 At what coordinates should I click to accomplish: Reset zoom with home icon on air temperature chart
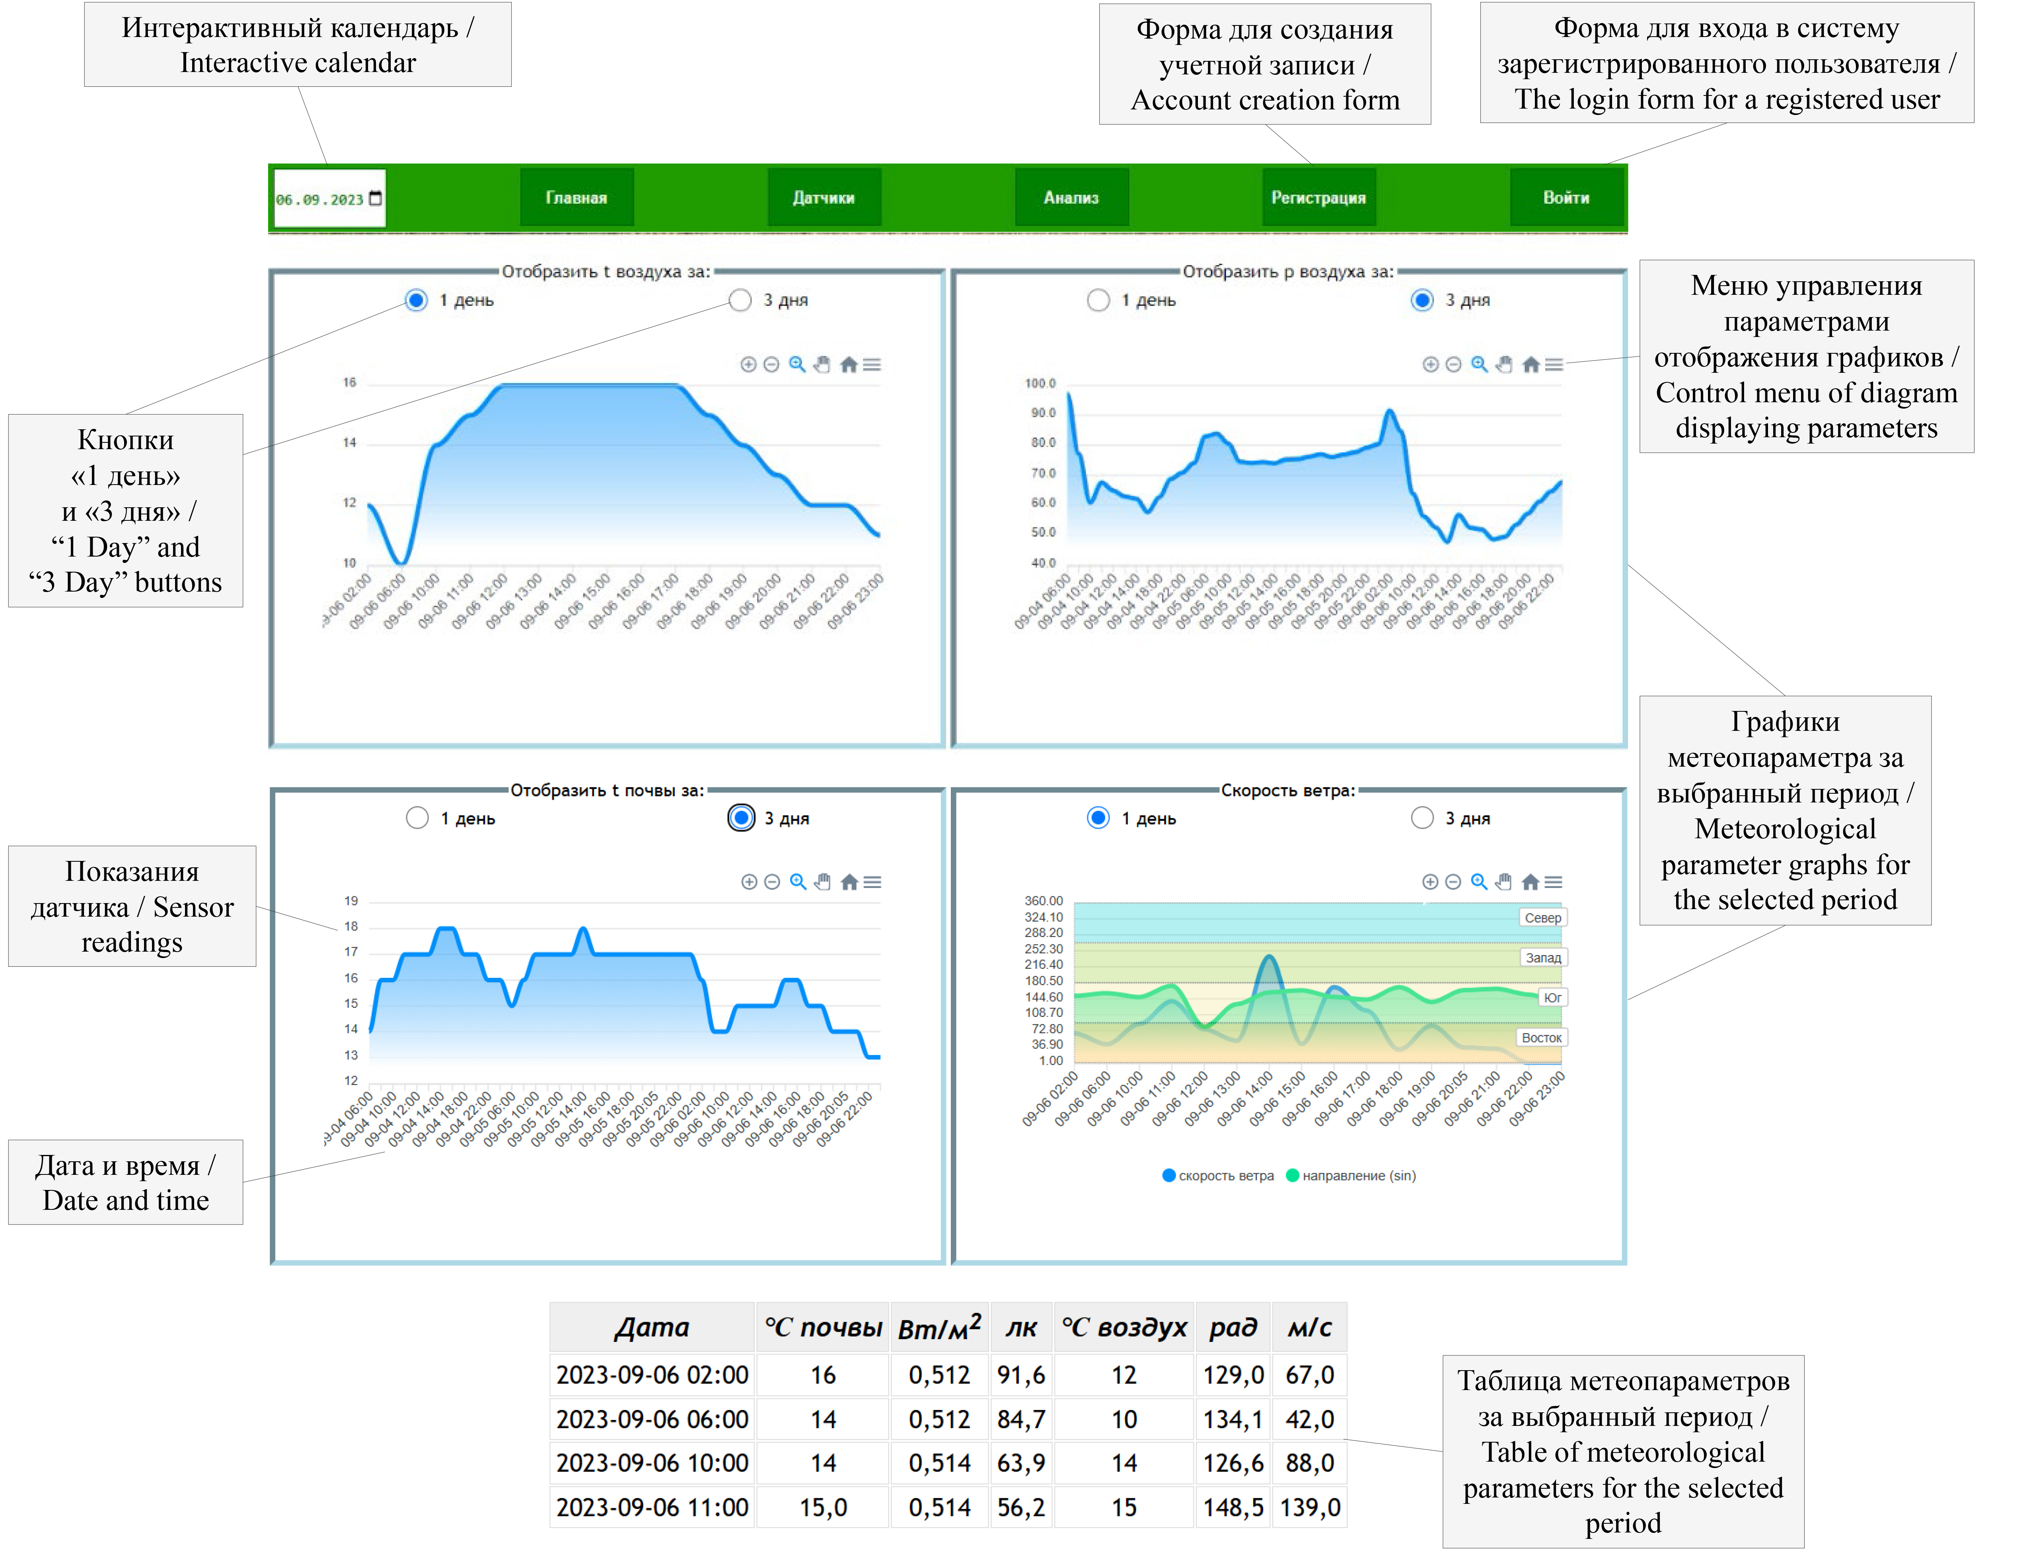(x=849, y=364)
